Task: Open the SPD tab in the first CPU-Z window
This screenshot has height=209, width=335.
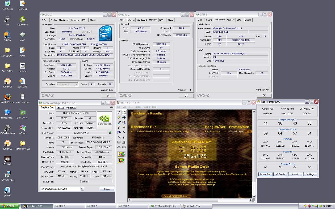Action: point(83,20)
